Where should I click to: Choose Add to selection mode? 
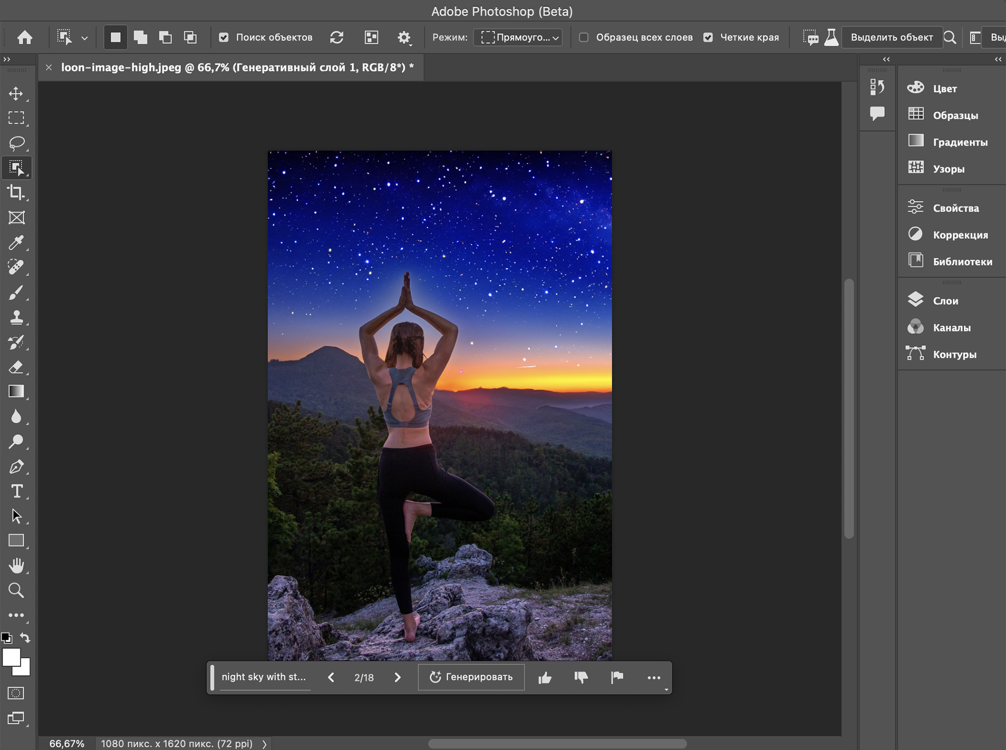point(140,37)
